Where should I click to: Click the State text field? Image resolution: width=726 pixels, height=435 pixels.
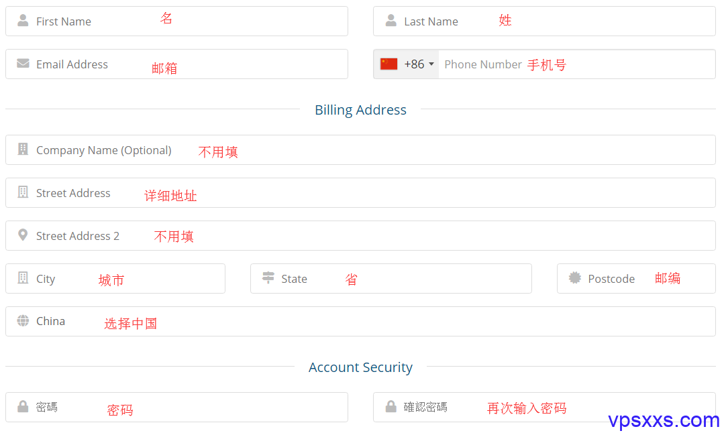(x=391, y=279)
